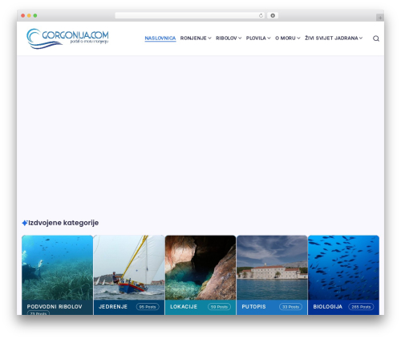Open a new browser tab with plus

click(380, 18)
